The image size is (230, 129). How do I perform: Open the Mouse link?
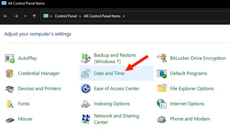click(x=25, y=119)
